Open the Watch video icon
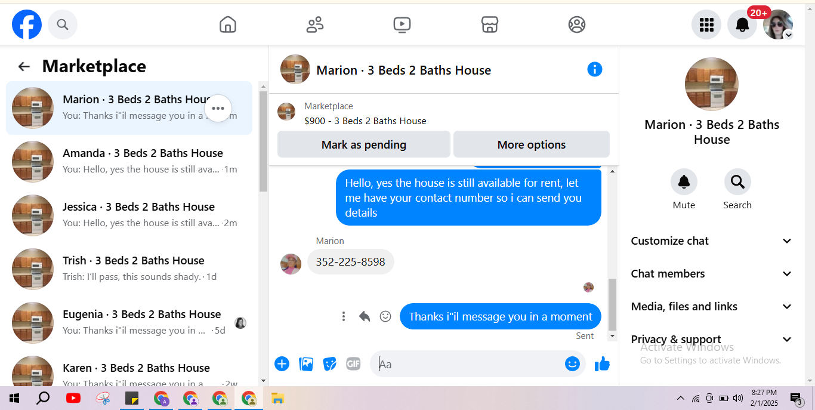 click(x=402, y=24)
